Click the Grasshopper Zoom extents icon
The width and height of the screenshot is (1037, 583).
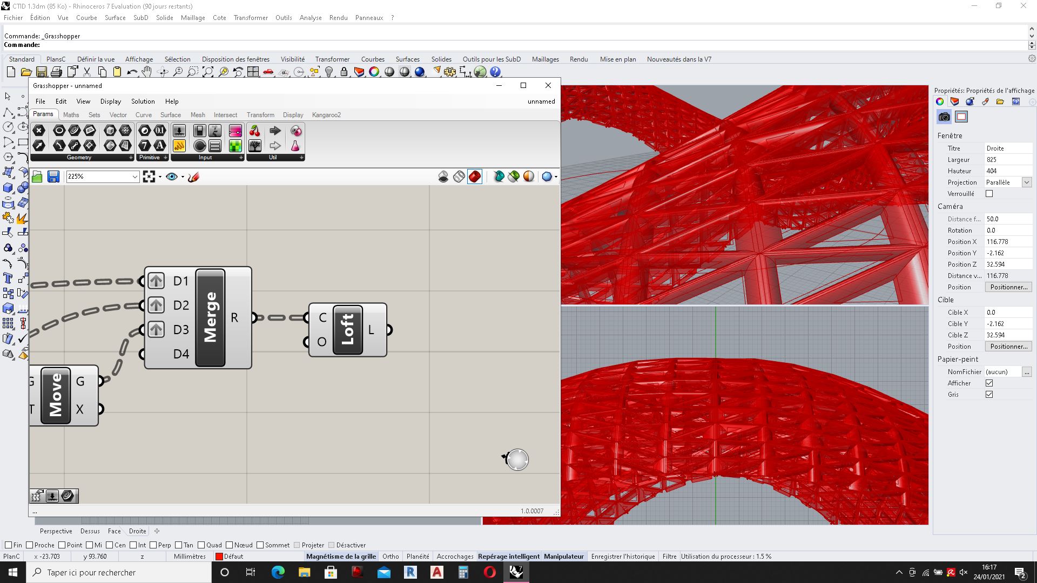(x=149, y=177)
